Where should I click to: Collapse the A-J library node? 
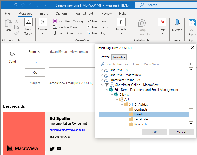[x=117, y=100]
